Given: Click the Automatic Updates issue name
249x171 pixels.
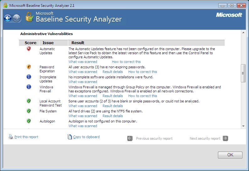Looking at the screenshot, I should 47,51.
